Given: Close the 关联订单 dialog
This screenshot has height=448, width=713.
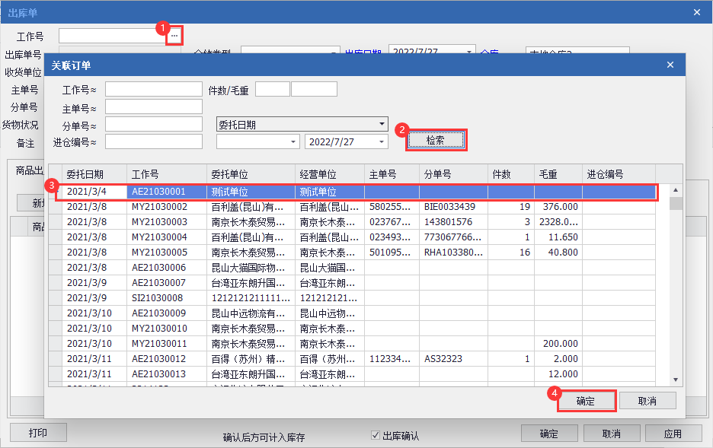Looking at the screenshot, I should point(670,65).
